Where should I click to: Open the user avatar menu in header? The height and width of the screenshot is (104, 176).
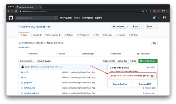(x=165, y=18)
